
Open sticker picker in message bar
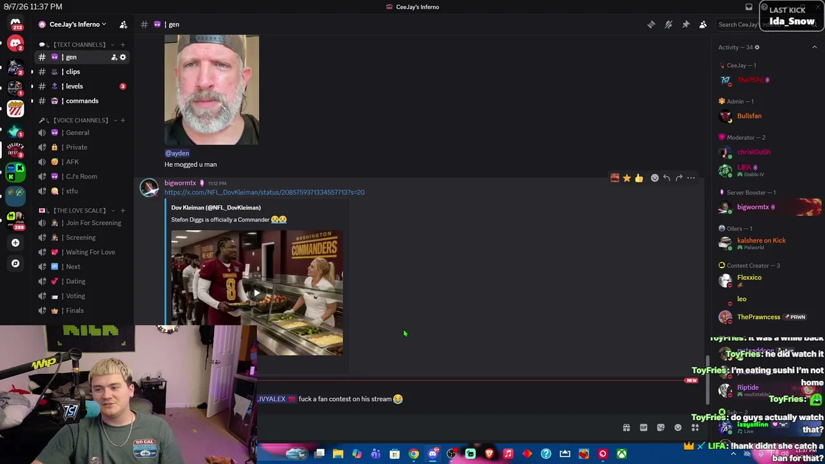(x=661, y=428)
